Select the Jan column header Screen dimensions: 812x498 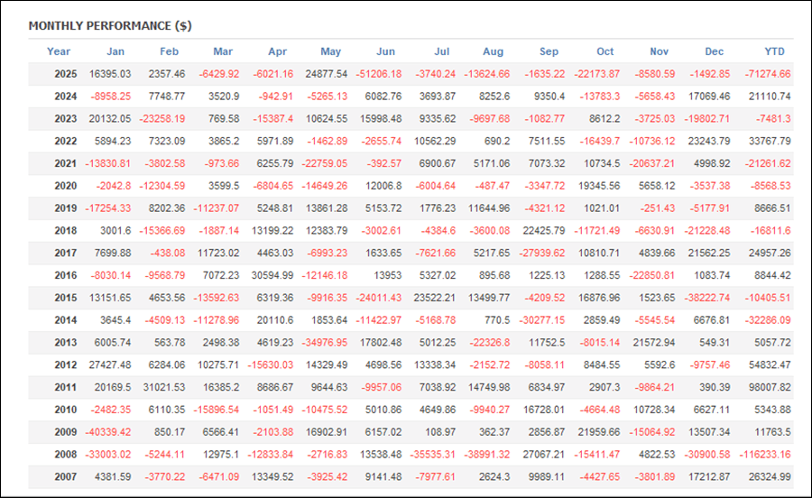click(x=115, y=51)
